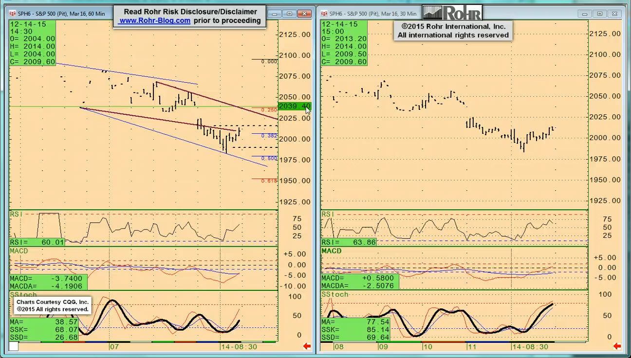Click the 14-08:30 time marker on 30 Min chart
Screen dimensions: 631x358
tap(531, 347)
